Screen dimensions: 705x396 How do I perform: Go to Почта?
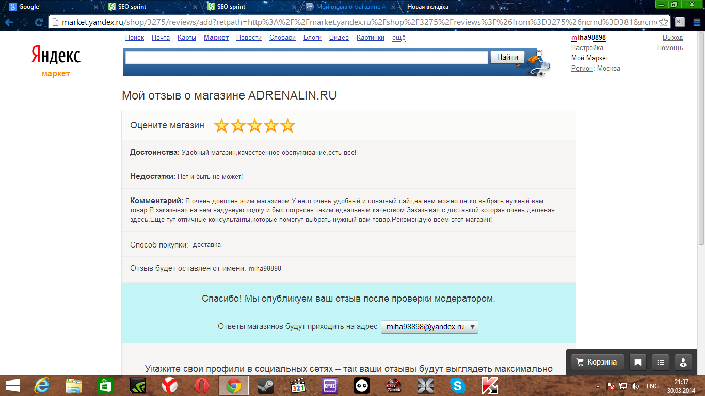pyautogui.click(x=161, y=38)
